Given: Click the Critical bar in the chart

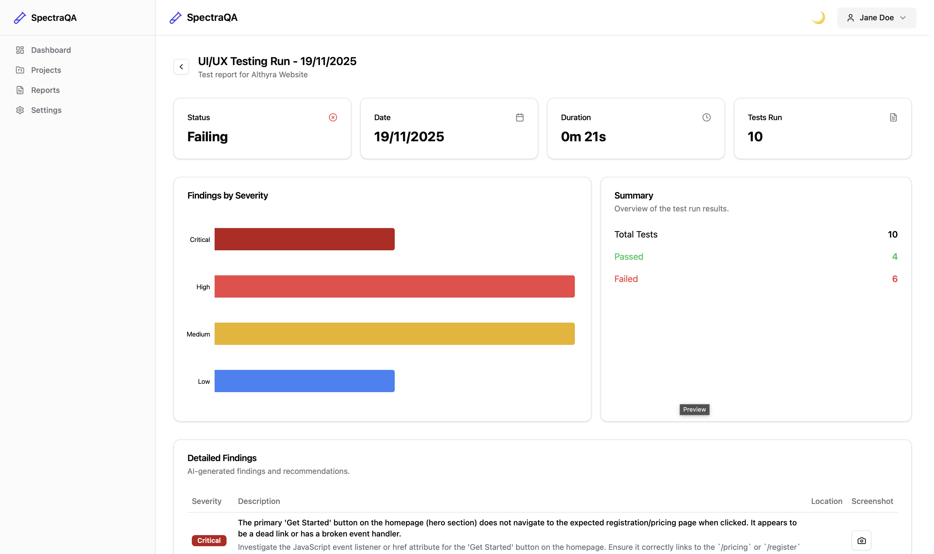Looking at the screenshot, I should (304, 239).
